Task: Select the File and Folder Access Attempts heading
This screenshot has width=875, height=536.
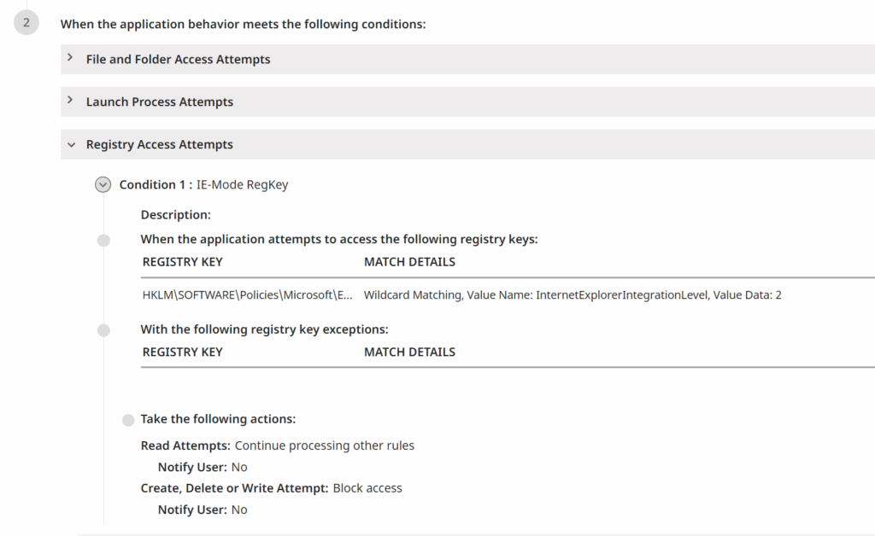Action: pyautogui.click(x=178, y=60)
